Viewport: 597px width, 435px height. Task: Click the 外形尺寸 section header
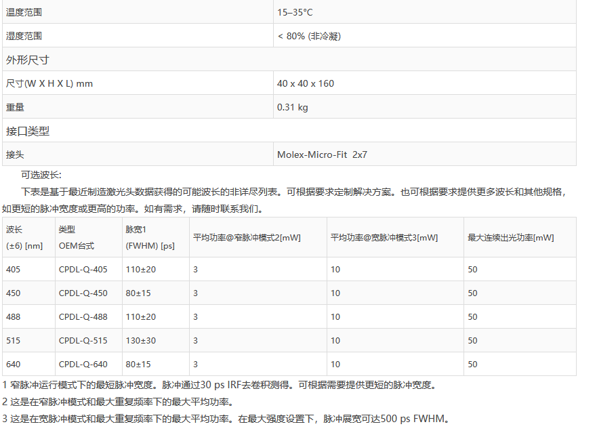click(x=28, y=60)
